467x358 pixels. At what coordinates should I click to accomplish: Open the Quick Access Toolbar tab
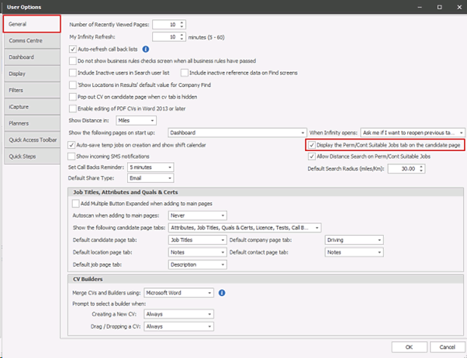click(29, 139)
